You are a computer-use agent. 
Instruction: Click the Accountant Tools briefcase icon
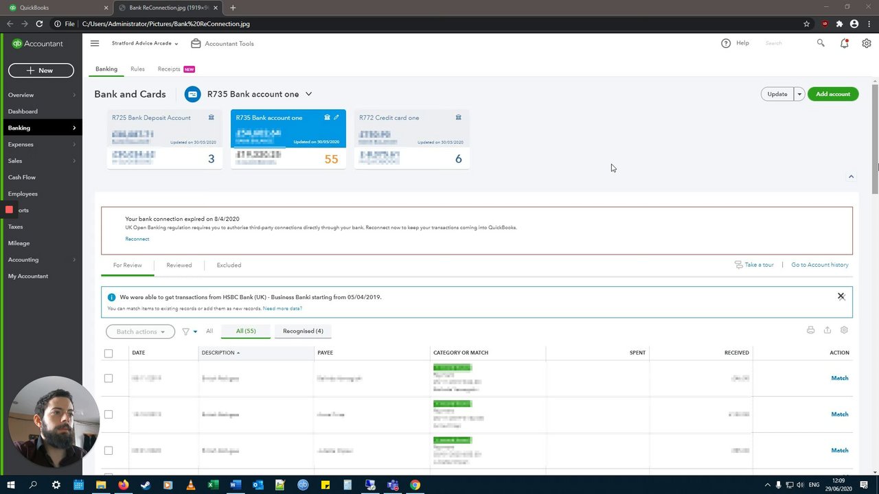point(196,43)
